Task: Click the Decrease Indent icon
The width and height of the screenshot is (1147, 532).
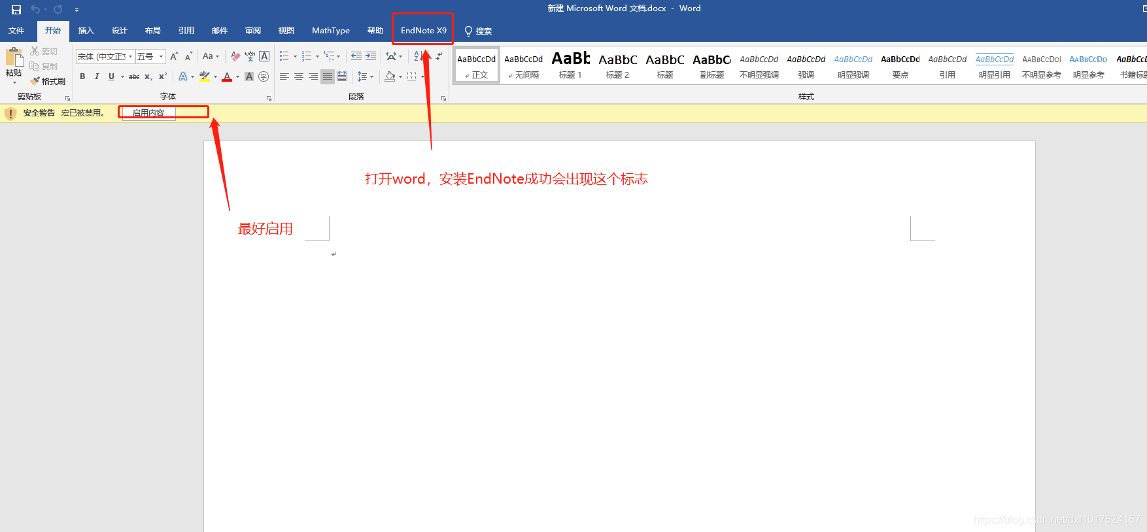Action: pyautogui.click(x=356, y=56)
